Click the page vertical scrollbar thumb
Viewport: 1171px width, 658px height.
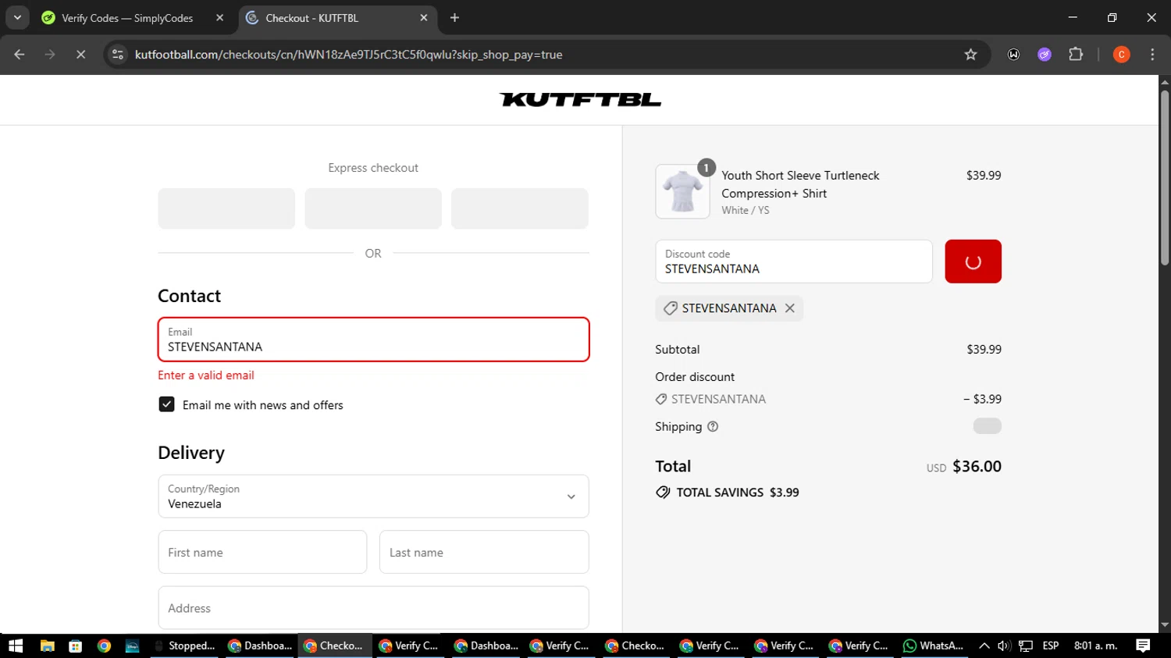[x=1165, y=178]
